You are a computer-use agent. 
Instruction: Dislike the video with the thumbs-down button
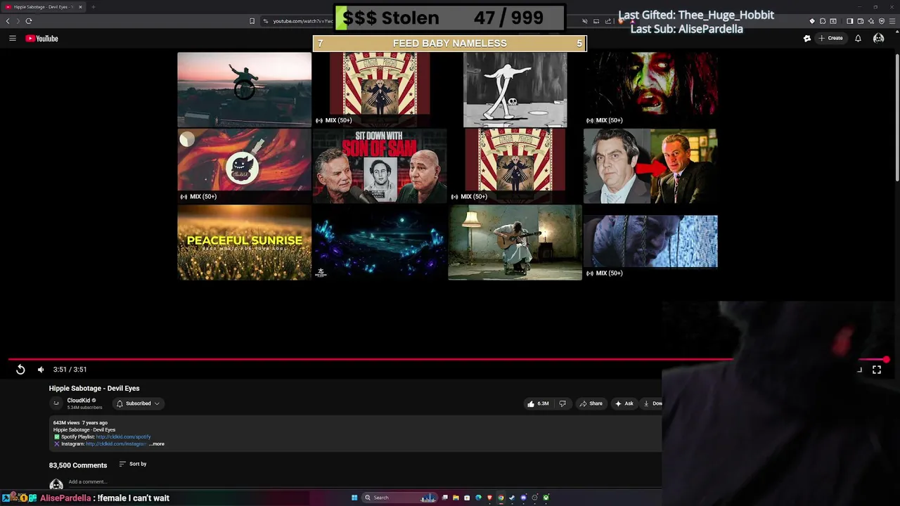(x=562, y=403)
